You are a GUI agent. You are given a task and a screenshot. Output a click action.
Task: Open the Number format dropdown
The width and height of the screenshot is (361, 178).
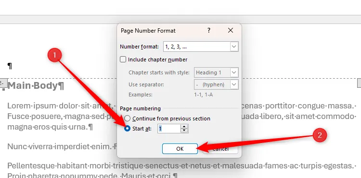(x=234, y=47)
